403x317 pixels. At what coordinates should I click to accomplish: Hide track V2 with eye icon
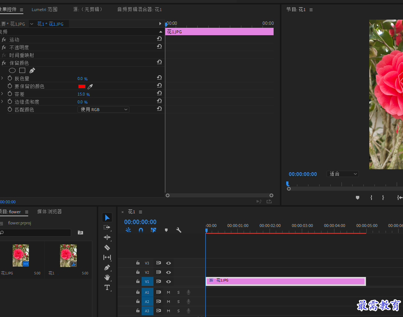169,272
